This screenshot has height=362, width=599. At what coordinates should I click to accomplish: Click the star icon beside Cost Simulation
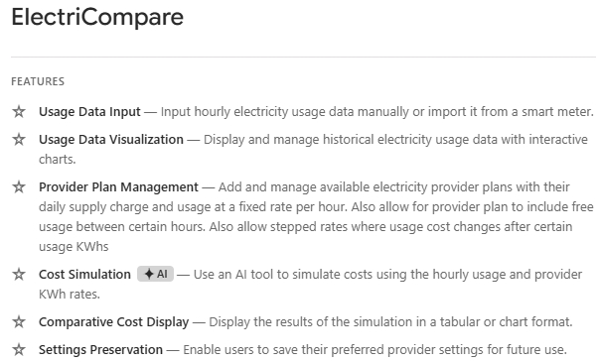click(x=19, y=275)
